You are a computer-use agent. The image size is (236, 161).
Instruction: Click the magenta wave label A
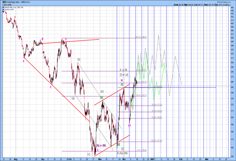(24, 61)
